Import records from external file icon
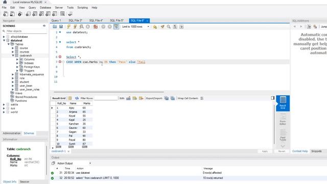 [x=173, y=98]
